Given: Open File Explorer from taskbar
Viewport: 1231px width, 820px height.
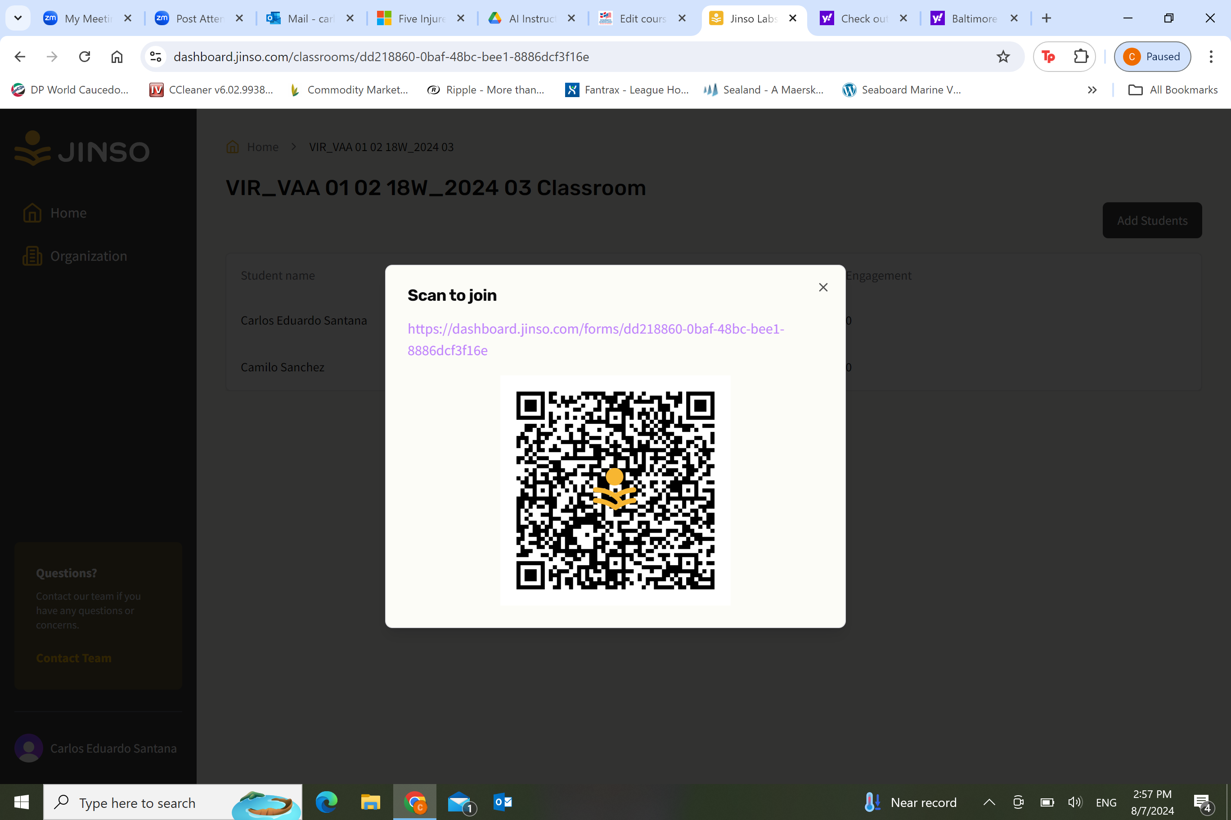Looking at the screenshot, I should [370, 802].
